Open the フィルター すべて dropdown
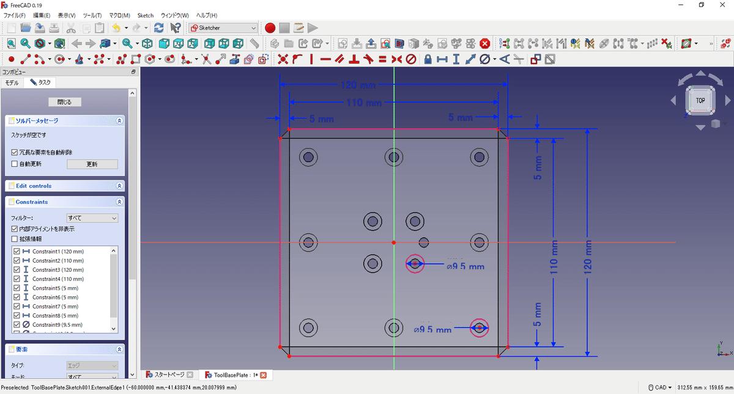This screenshot has height=394, width=734. (x=92, y=218)
